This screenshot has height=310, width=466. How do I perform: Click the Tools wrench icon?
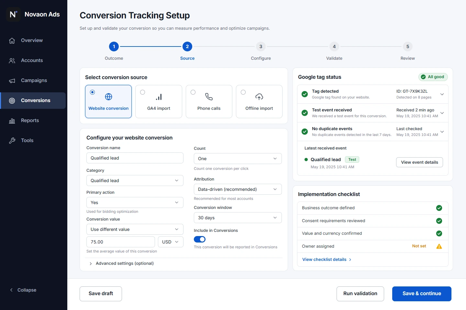(x=12, y=141)
